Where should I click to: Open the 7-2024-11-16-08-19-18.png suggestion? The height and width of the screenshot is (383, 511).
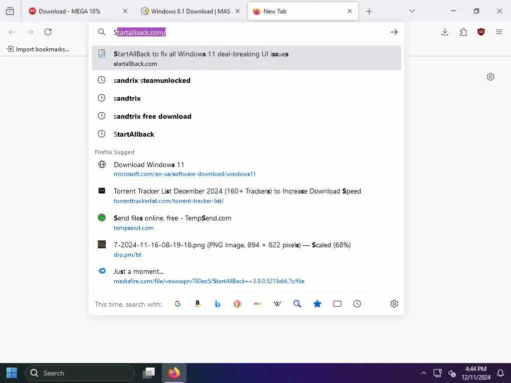pos(247,249)
